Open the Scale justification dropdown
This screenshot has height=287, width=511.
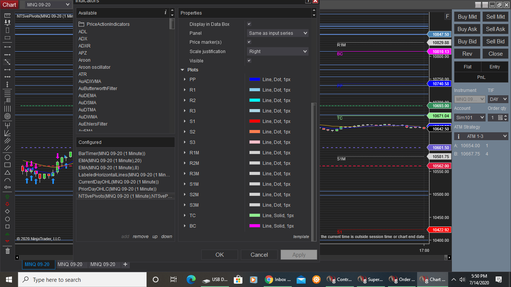[x=278, y=52]
